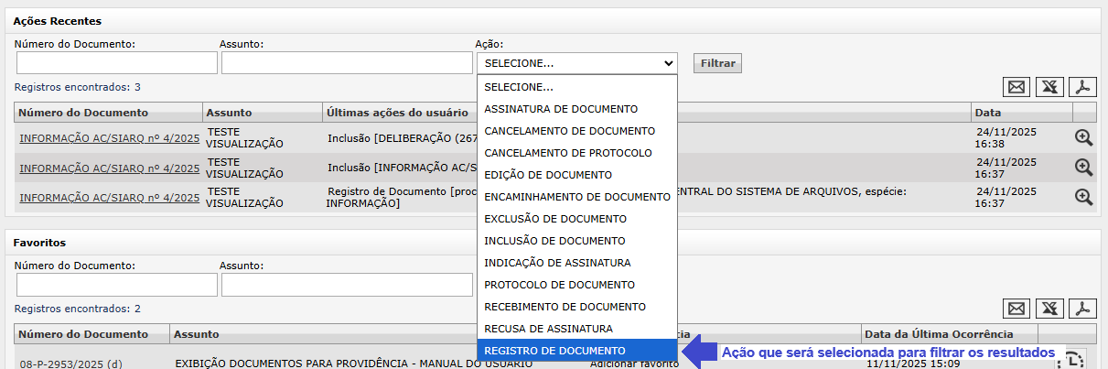Export Favoritos list to Excel

tap(1049, 309)
